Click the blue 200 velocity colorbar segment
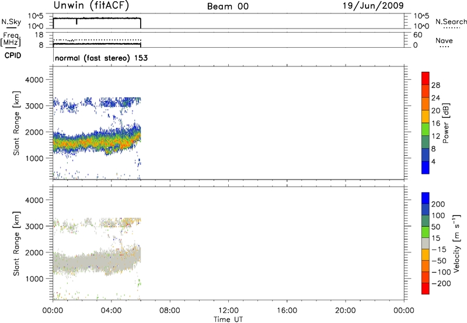Viewport: 467px width, 323px height. (x=426, y=198)
